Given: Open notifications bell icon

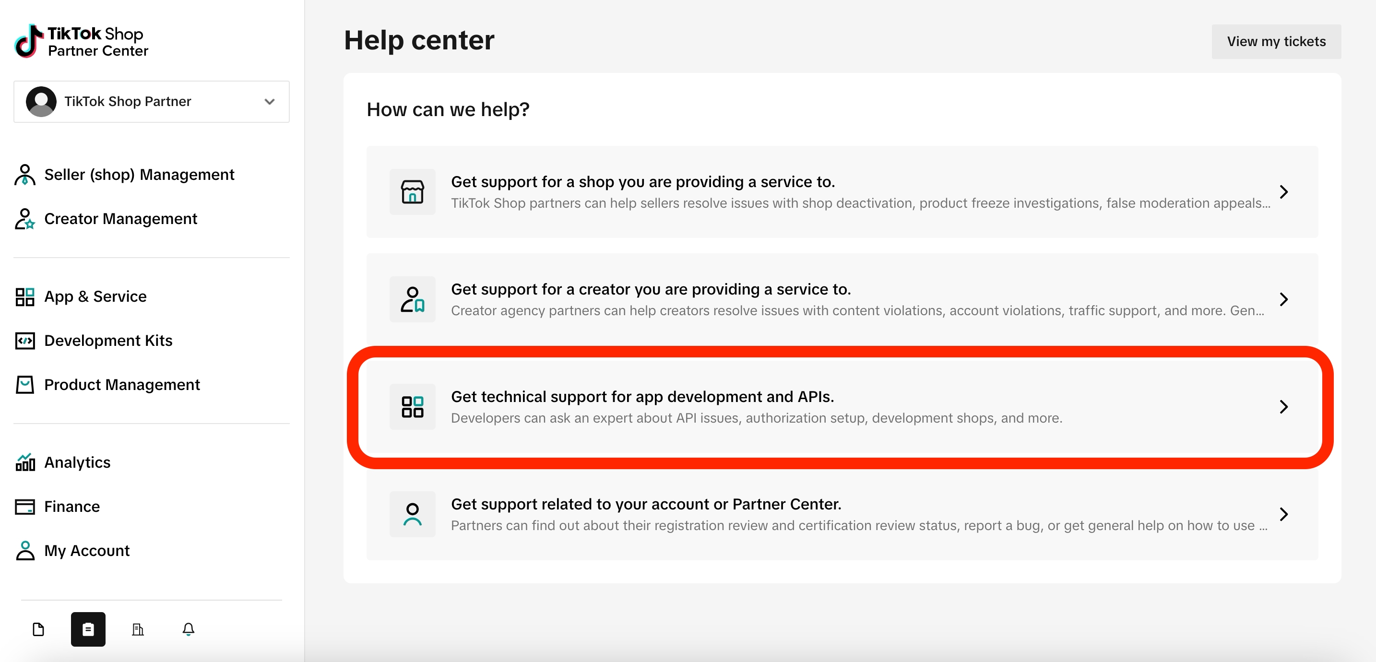Looking at the screenshot, I should (188, 629).
